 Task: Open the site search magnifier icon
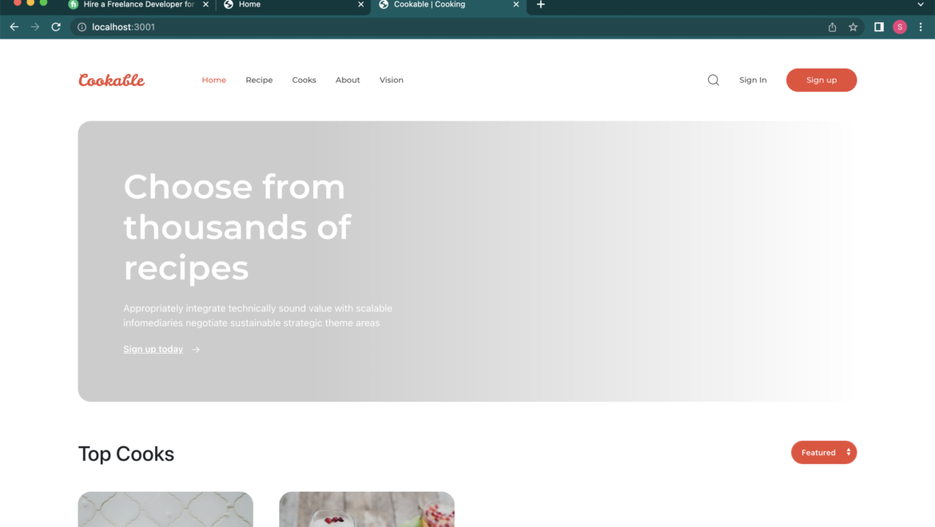pos(713,80)
